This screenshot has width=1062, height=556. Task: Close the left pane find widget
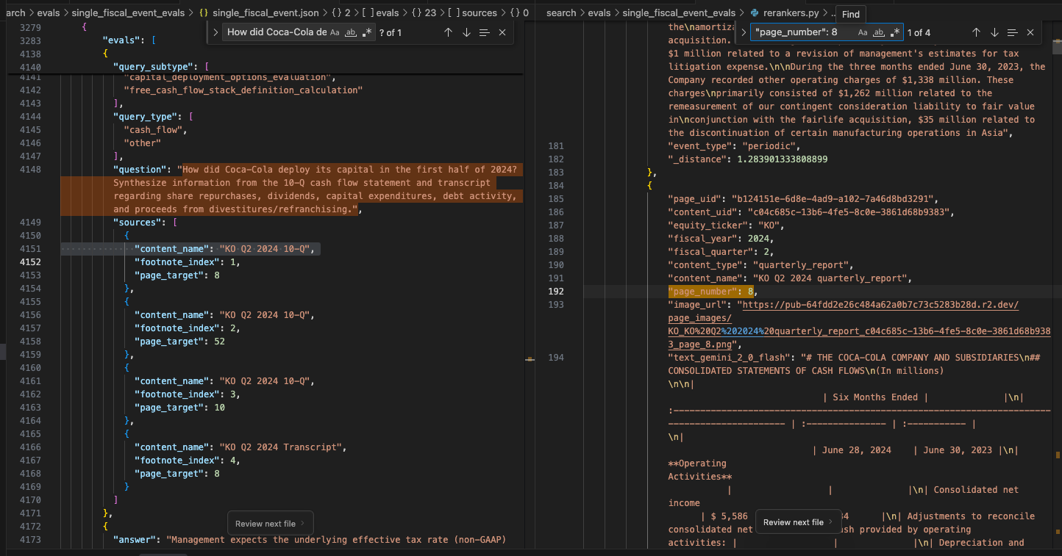click(502, 32)
